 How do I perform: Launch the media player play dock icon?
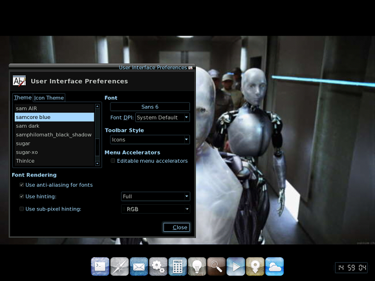click(x=235, y=266)
